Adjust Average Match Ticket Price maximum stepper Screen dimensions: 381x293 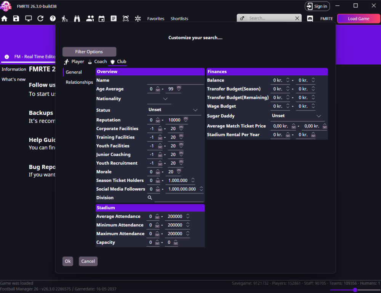click(x=325, y=126)
